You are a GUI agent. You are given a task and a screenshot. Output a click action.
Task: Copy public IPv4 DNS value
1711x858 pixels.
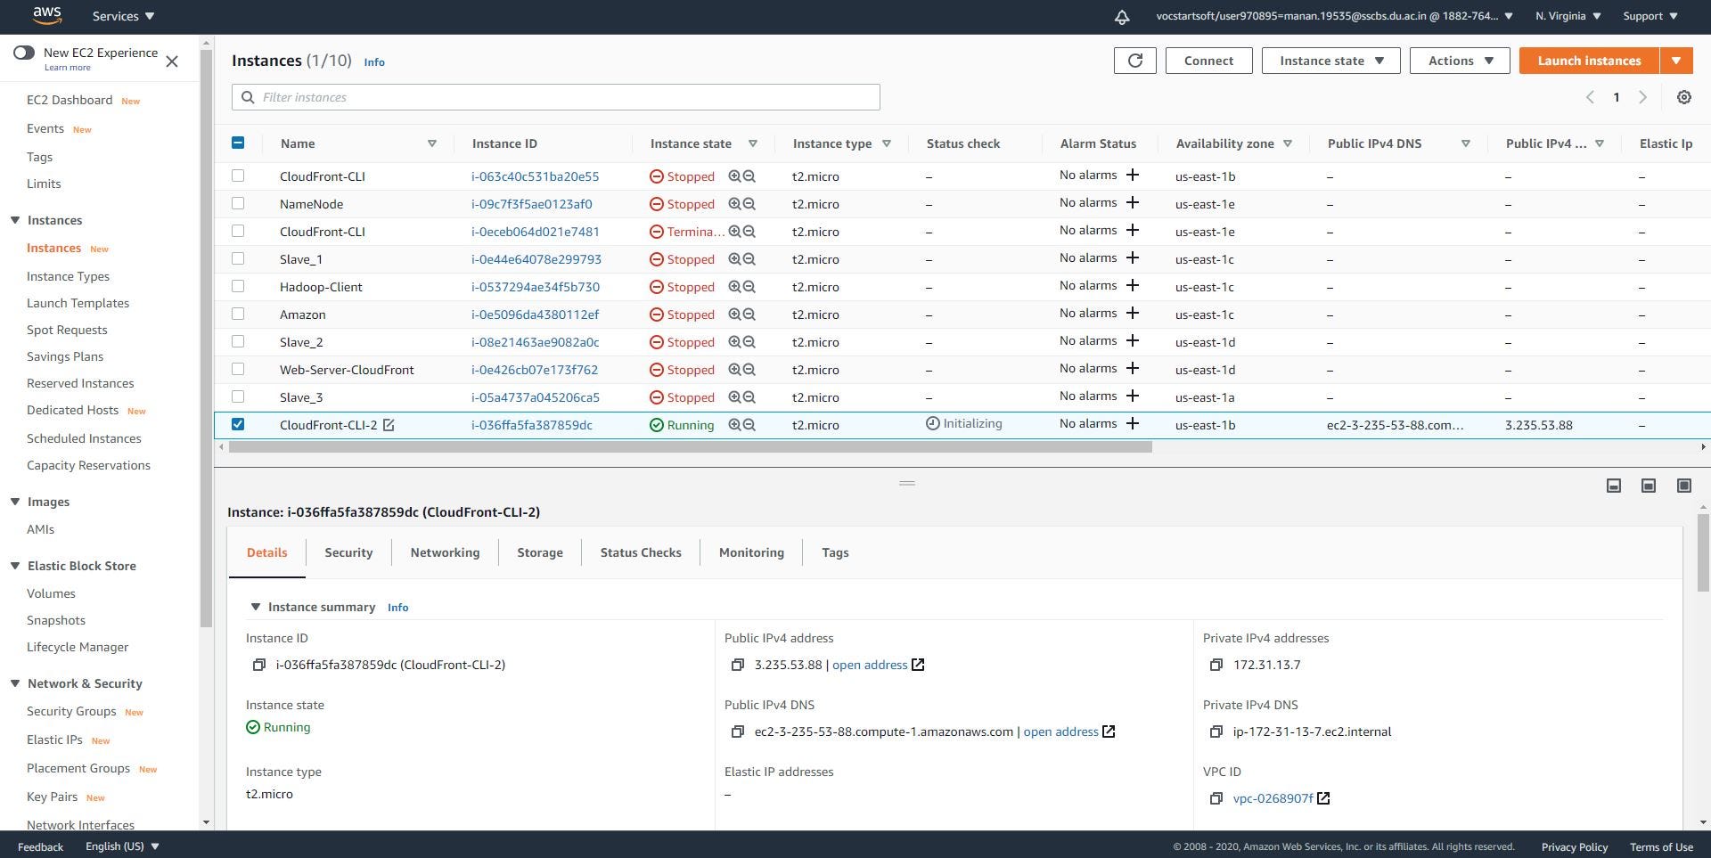[738, 731]
